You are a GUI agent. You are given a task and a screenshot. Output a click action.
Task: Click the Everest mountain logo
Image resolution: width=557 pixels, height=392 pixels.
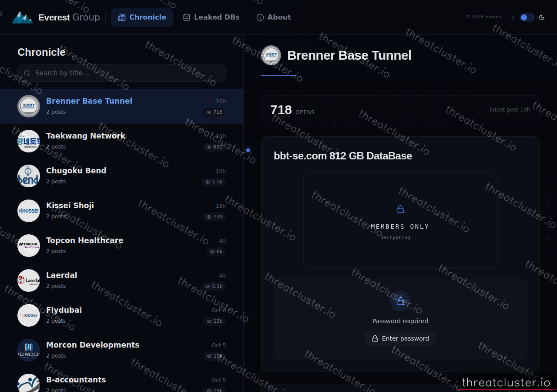22,17
